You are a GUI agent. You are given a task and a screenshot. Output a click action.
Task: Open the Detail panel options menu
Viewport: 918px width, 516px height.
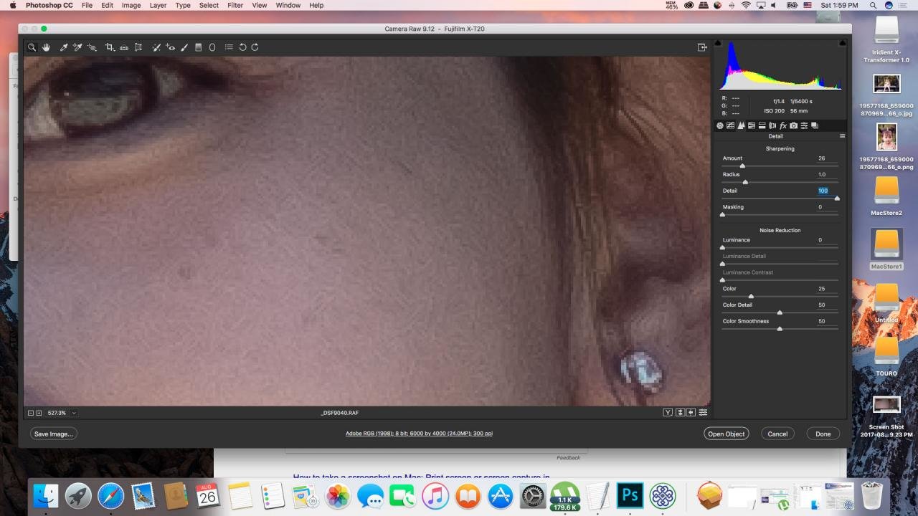842,136
